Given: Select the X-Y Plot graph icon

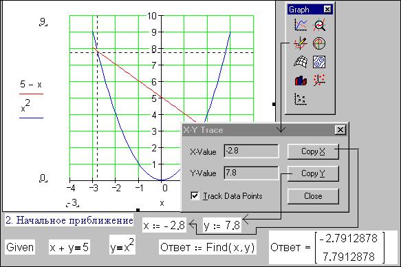Looking at the screenshot, I should pos(301,25).
